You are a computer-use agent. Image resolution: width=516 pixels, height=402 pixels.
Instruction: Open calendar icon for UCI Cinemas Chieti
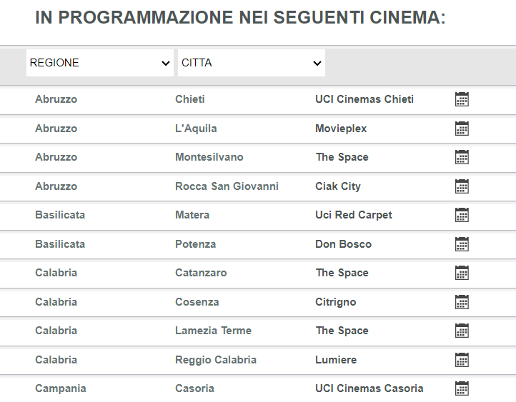click(x=462, y=99)
